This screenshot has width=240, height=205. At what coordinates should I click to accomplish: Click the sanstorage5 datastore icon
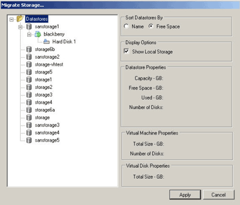click(29, 140)
